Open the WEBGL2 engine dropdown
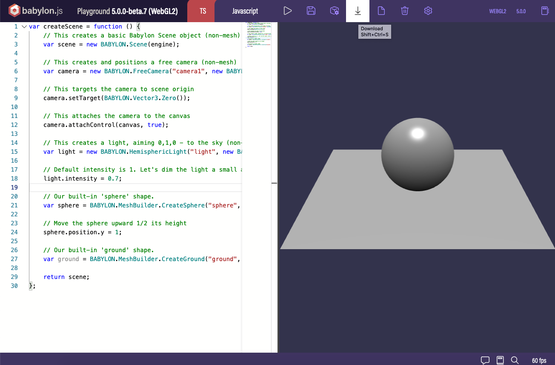Viewport: 555px width, 365px height. click(x=498, y=11)
